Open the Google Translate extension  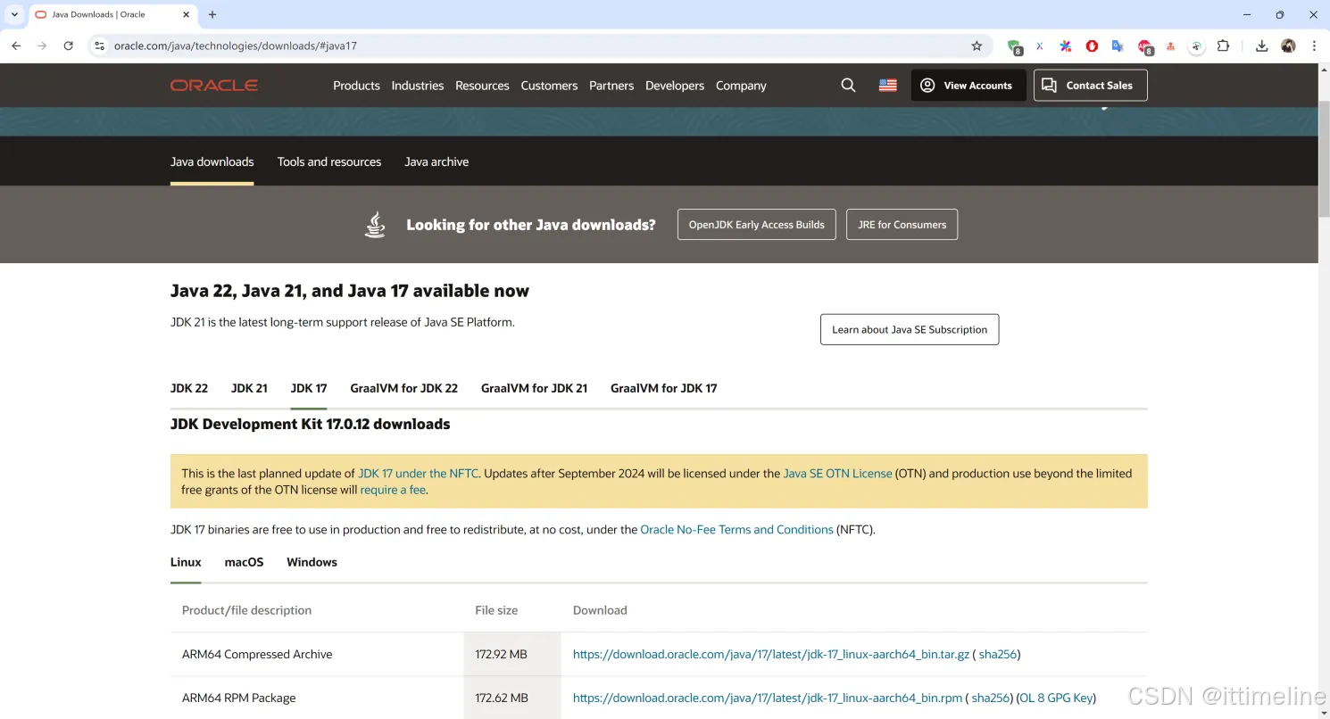(x=1118, y=45)
